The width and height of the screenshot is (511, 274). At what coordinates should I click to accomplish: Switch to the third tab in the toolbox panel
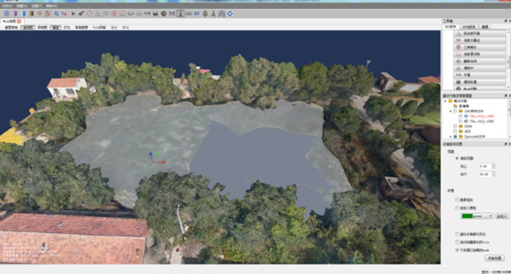pyautogui.click(x=485, y=26)
